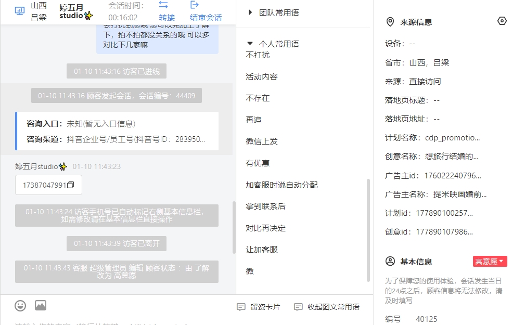The width and height of the screenshot is (512, 325).
Task: Click the 设备 row in source info
Action: (400, 43)
